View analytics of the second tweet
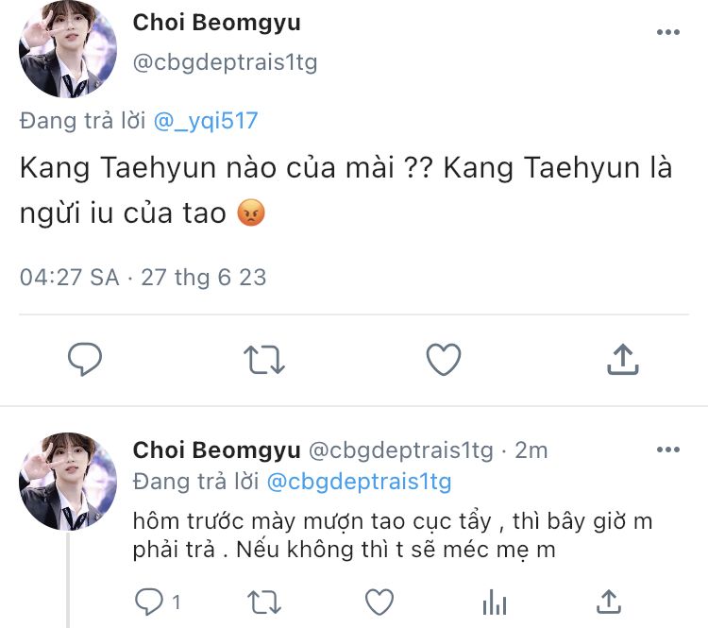The width and height of the screenshot is (708, 628). 494,601
